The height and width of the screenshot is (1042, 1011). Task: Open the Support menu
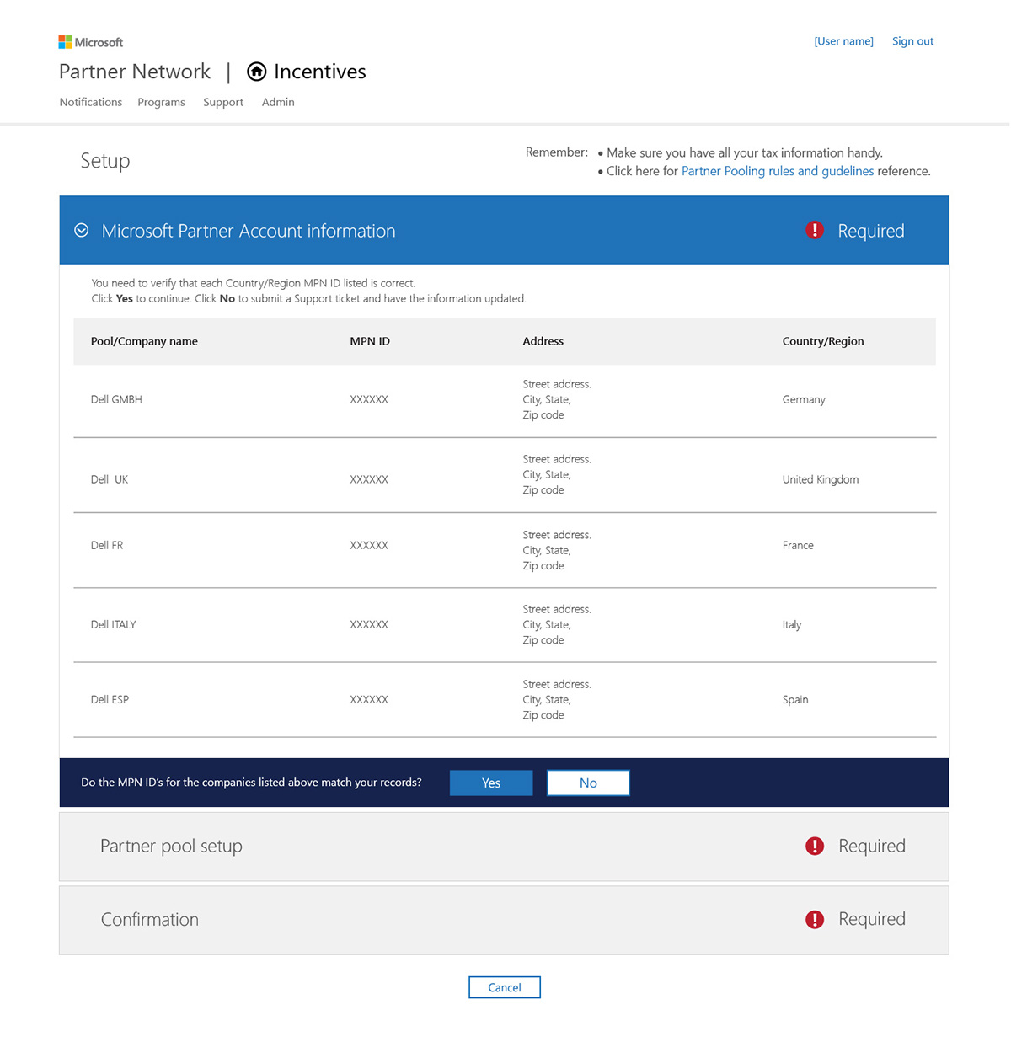pyautogui.click(x=223, y=102)
